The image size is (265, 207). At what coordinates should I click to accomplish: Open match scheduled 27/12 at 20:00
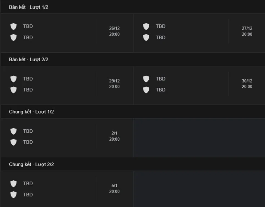pyautogui.click(x=247, y=31)
